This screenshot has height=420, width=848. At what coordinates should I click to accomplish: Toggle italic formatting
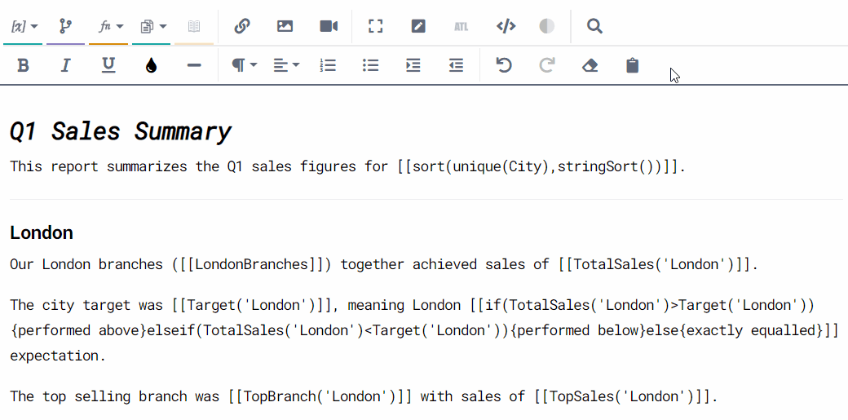[65, 65]
